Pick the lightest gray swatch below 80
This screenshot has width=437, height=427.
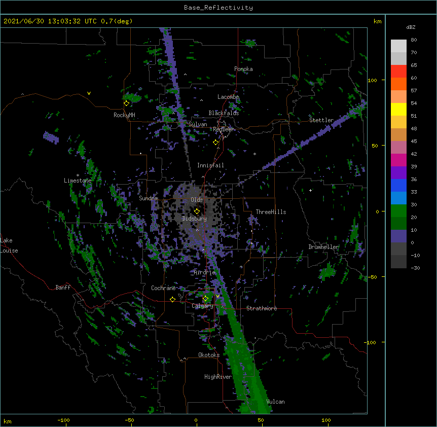tap(398, 46)
